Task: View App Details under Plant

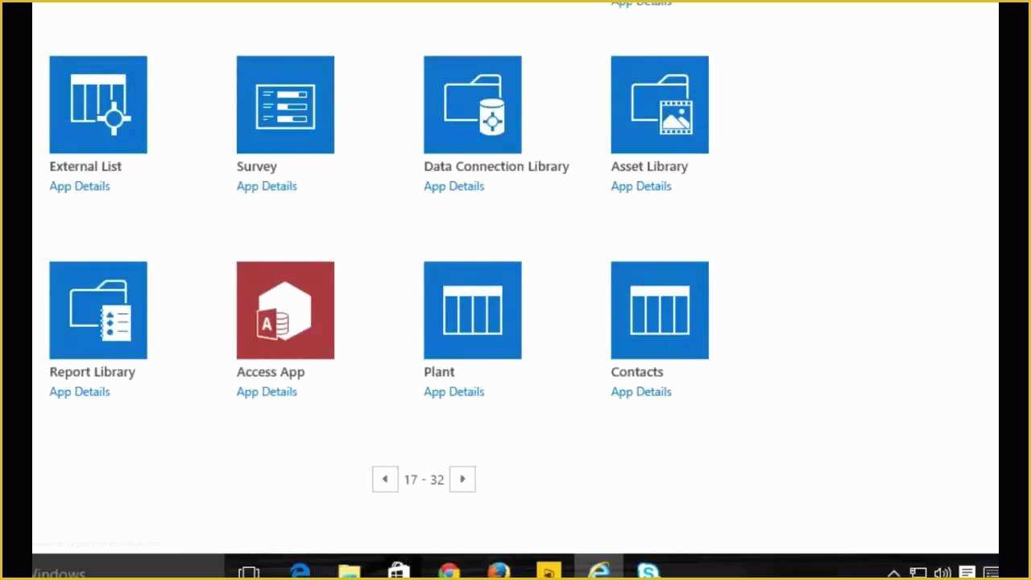Action: (454, 391)
